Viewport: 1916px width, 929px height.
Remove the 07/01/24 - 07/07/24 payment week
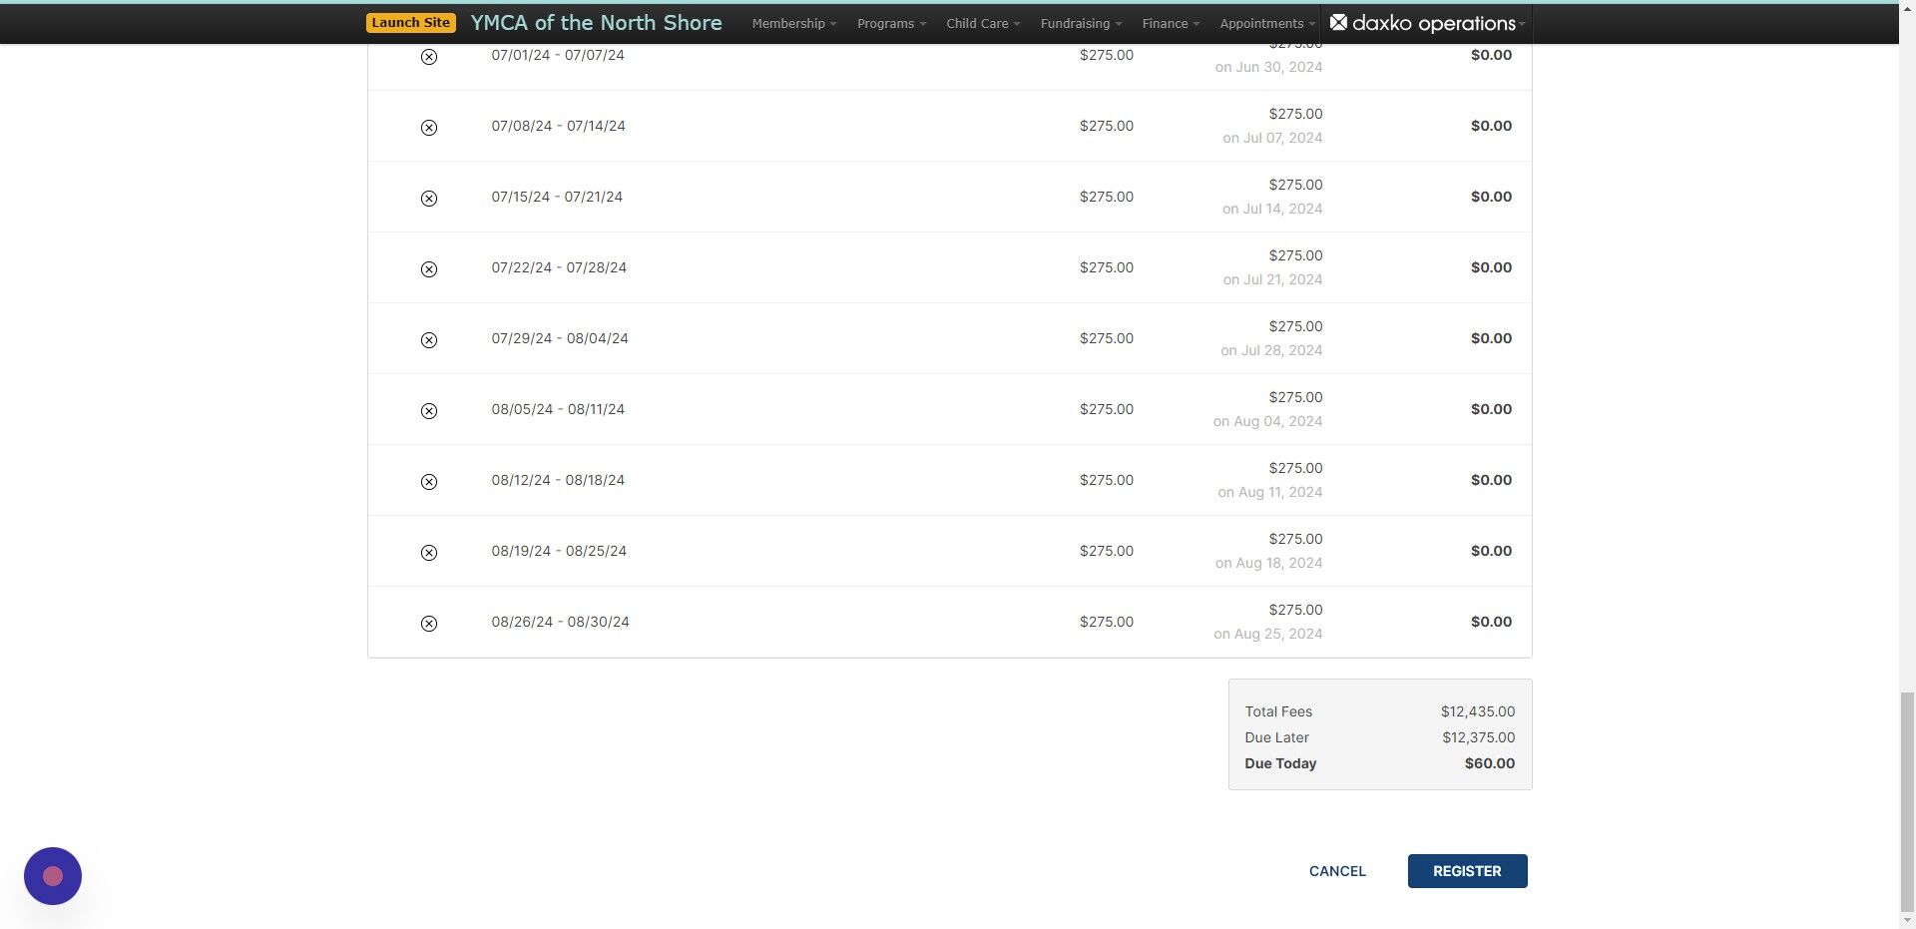(429, 56)
